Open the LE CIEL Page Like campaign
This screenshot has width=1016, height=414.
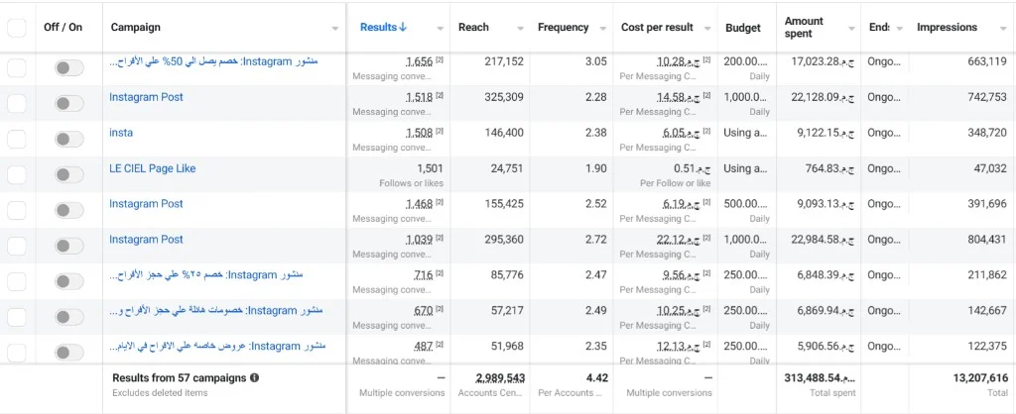click(x=152, y=168)
